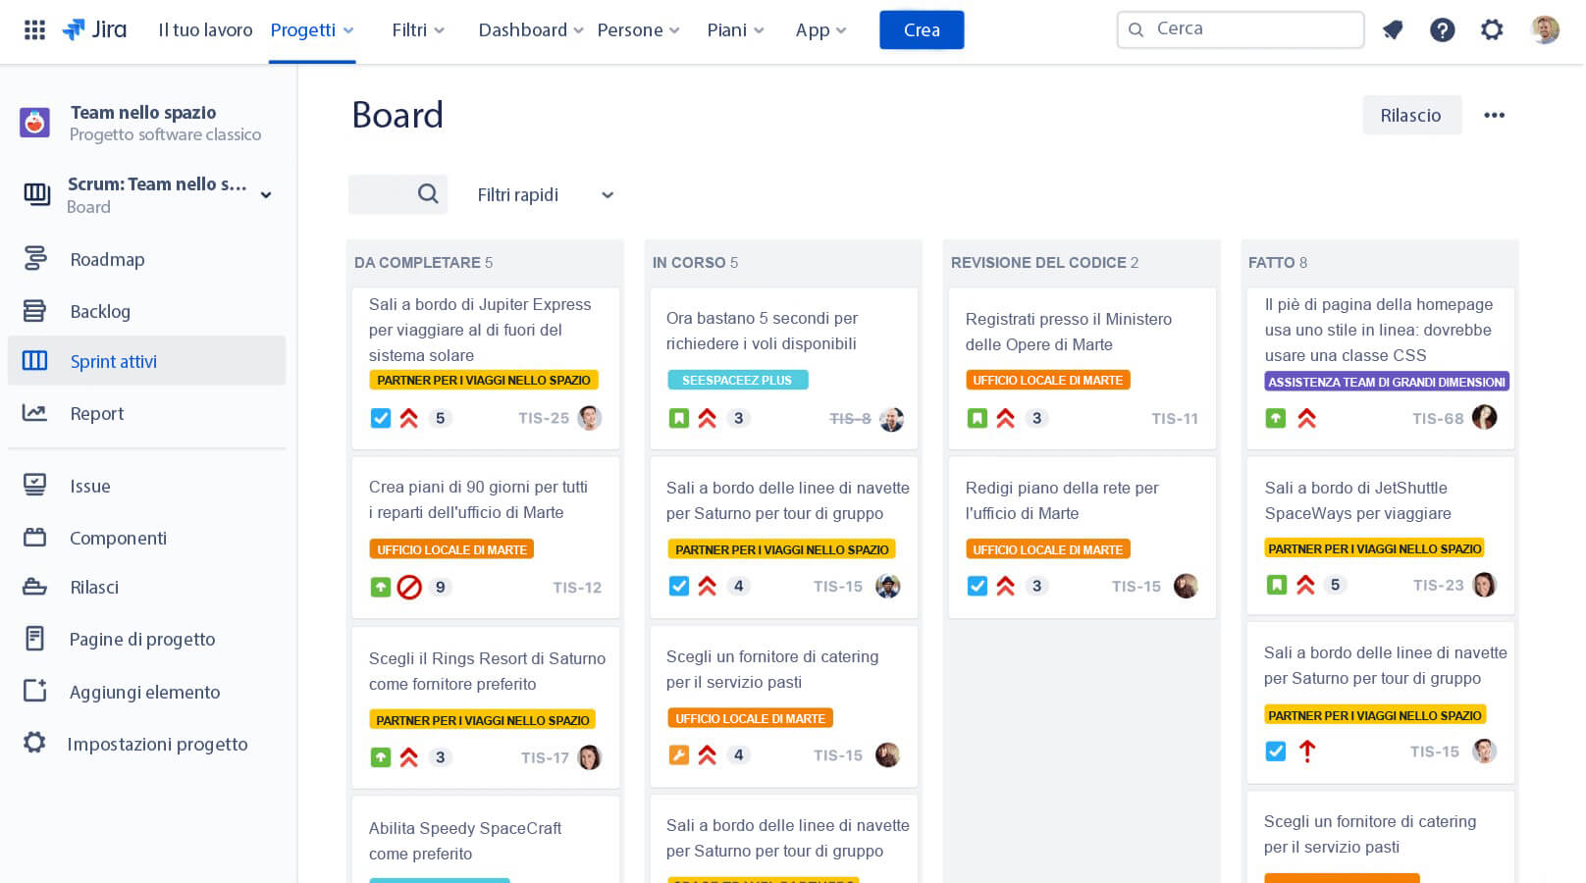Click the task checkbox icon on TIS-25
The width and height of the screenshot is (1586, 883).
click(x=381, y=419)
